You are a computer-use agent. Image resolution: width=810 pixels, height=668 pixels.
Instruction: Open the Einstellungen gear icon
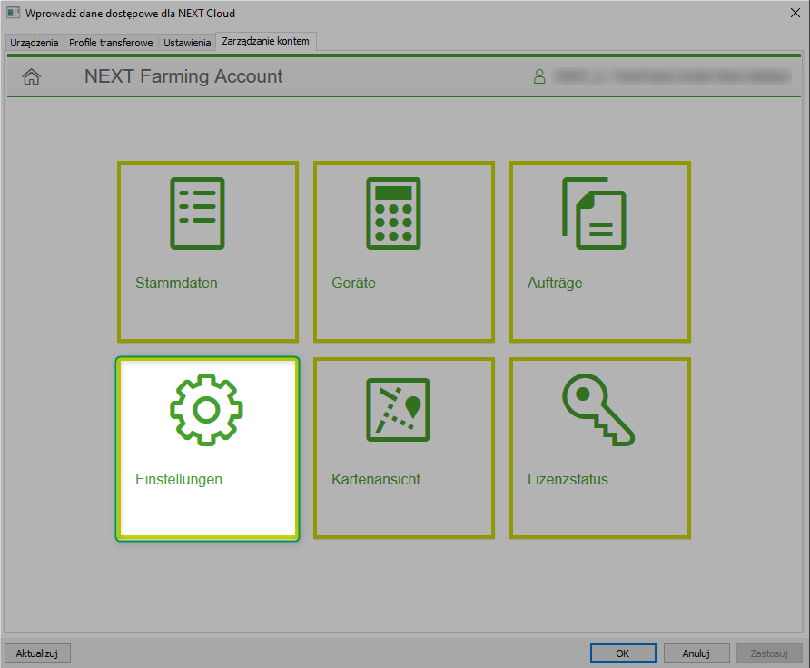click(x=207, y=410)
